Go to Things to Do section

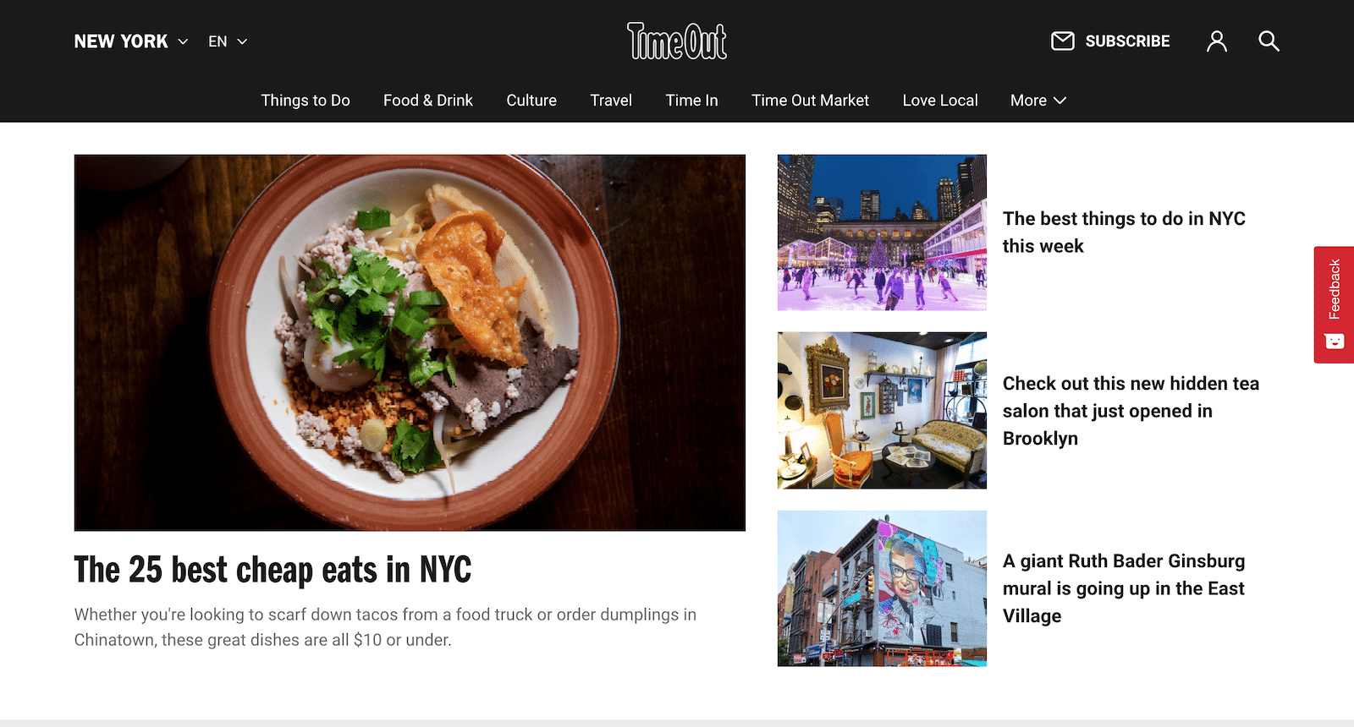(305, 100)
